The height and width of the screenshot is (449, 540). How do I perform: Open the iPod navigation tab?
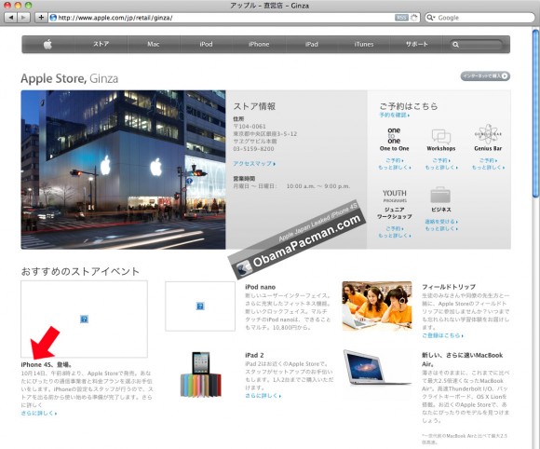(x=207, y=44)
